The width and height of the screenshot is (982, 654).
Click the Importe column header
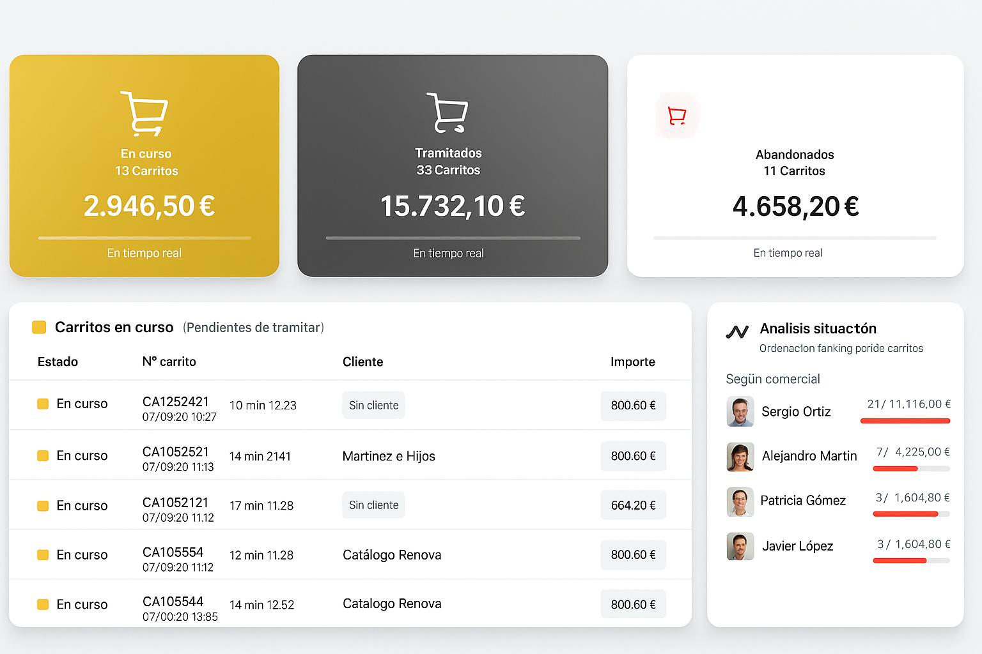click(632, 361)
